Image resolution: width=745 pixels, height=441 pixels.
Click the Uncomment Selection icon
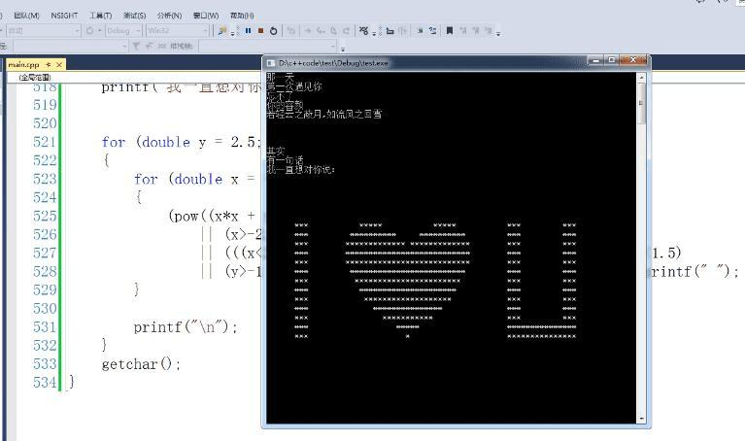tap(433, 31)
